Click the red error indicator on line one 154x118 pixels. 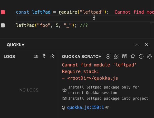tap(3, 12)
